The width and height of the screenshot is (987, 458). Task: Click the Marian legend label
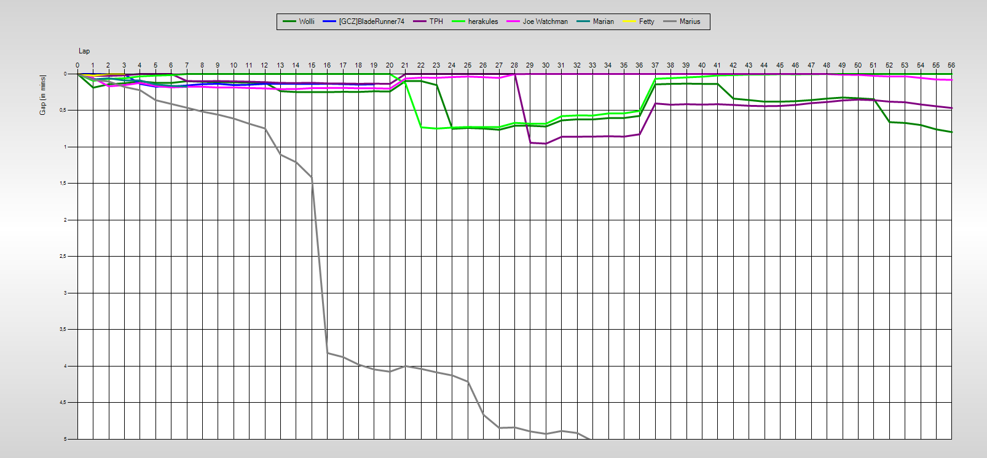pyautogui.click(x=604, y=21)
